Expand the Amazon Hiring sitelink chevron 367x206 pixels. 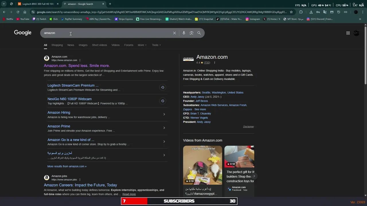[164, 114]
